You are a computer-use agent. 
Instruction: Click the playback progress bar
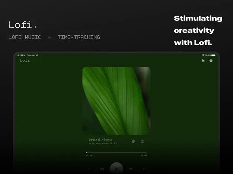click(x=116, y=152)
